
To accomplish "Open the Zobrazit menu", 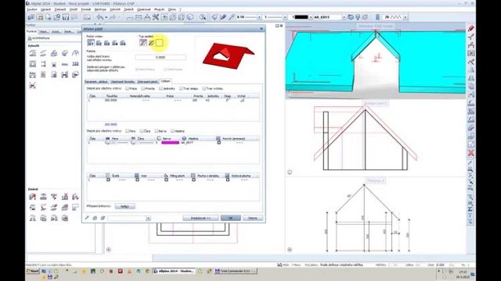I will pyautogui.click(x=60, y=9).
